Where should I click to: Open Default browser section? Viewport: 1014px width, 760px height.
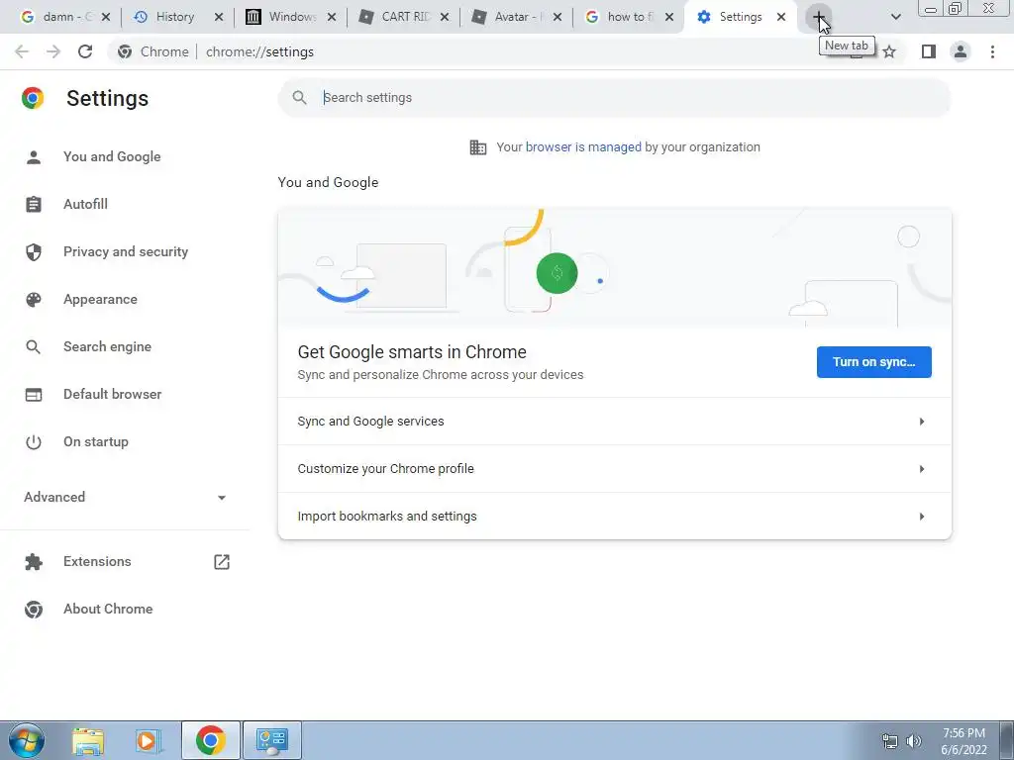click(112, 394)
